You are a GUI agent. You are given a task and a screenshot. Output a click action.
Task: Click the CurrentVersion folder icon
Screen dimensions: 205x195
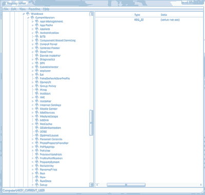tap(32, 17)
